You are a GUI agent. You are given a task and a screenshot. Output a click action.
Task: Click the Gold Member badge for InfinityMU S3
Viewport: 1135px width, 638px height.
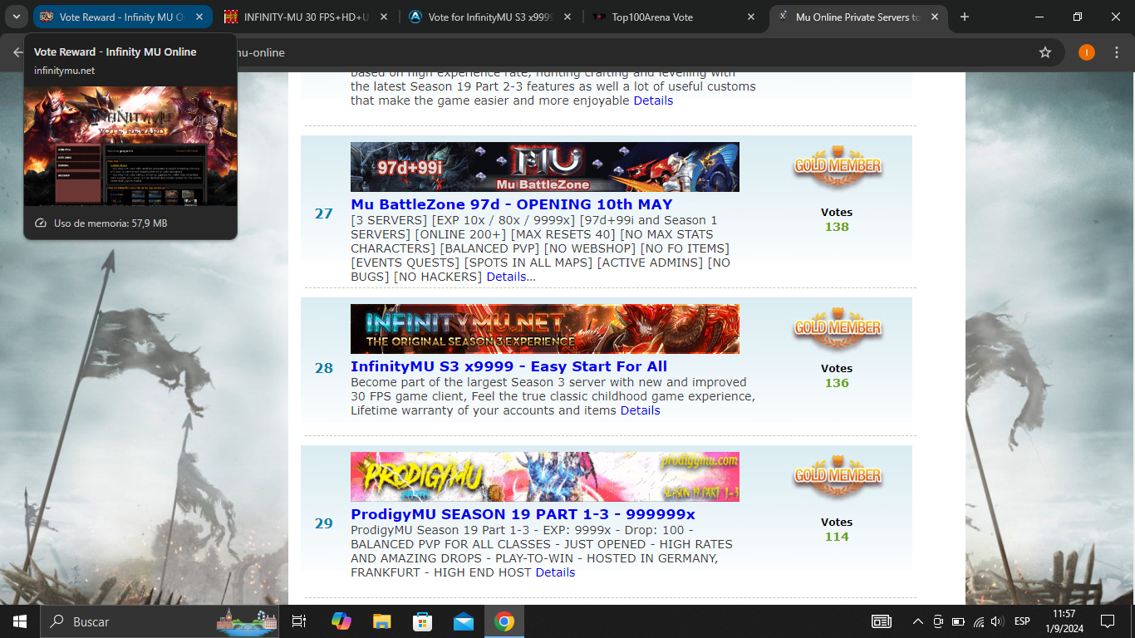837,327
